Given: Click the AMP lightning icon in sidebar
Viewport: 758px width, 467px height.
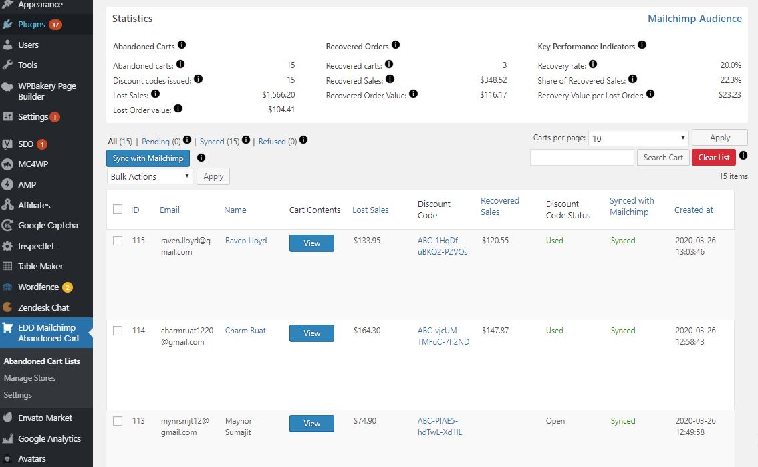Looking at the screenshot, I should coord(7,184).
